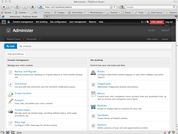Open the View Source toolbar dropdown
Image resolution: width=178 pixels, height=134 pixels.
(156, 12)
